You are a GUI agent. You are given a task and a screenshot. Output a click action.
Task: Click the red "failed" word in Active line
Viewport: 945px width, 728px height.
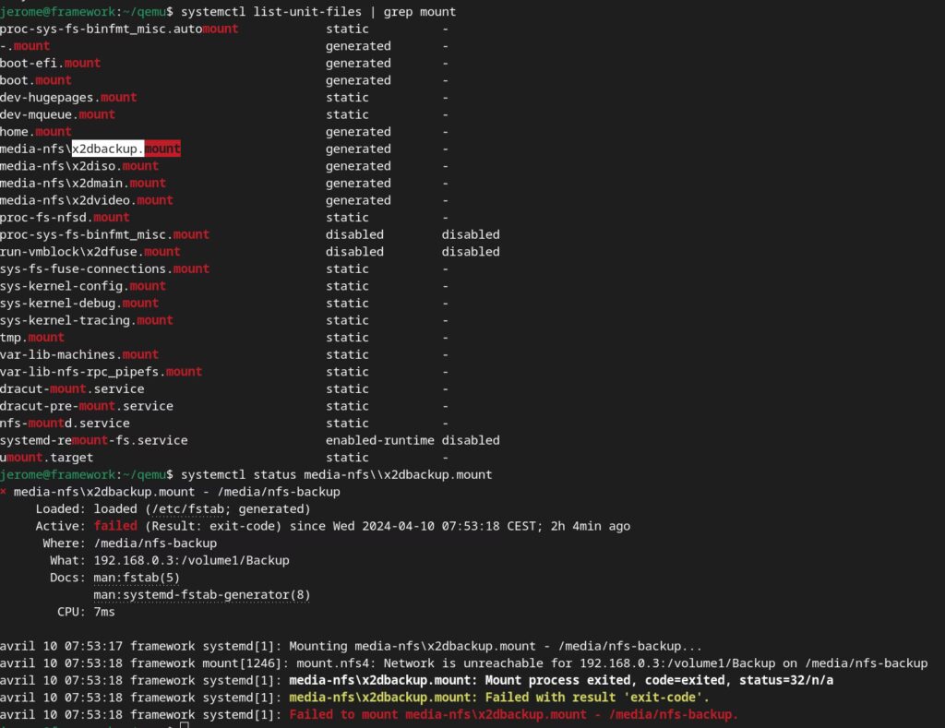pos(115,526)
